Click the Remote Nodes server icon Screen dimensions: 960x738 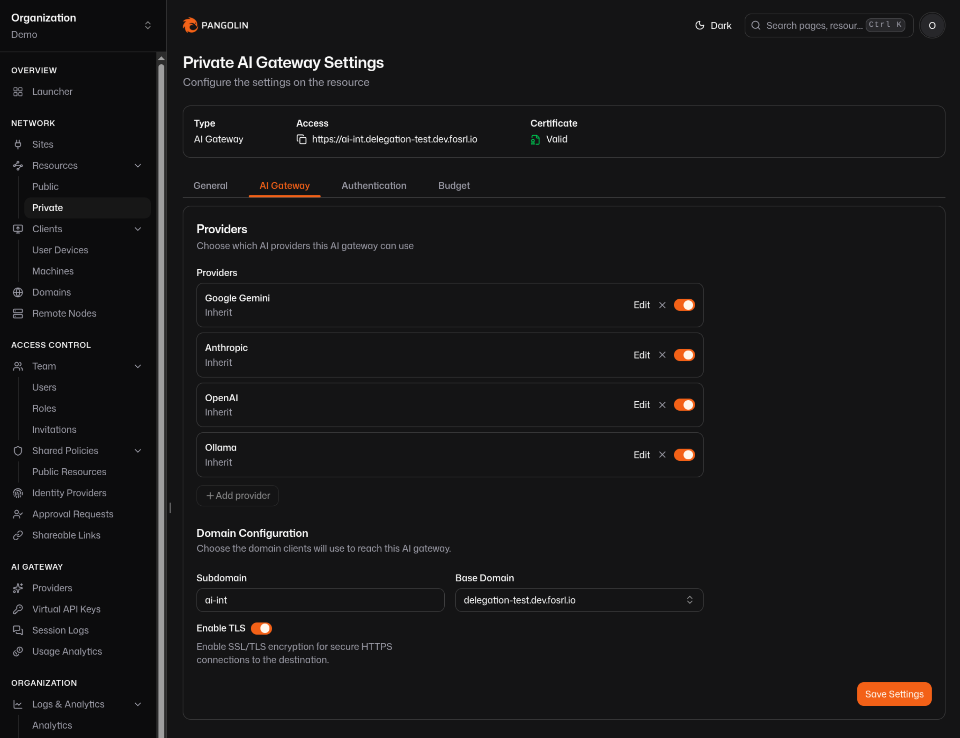pyautogui.click(x=17, y=313)
